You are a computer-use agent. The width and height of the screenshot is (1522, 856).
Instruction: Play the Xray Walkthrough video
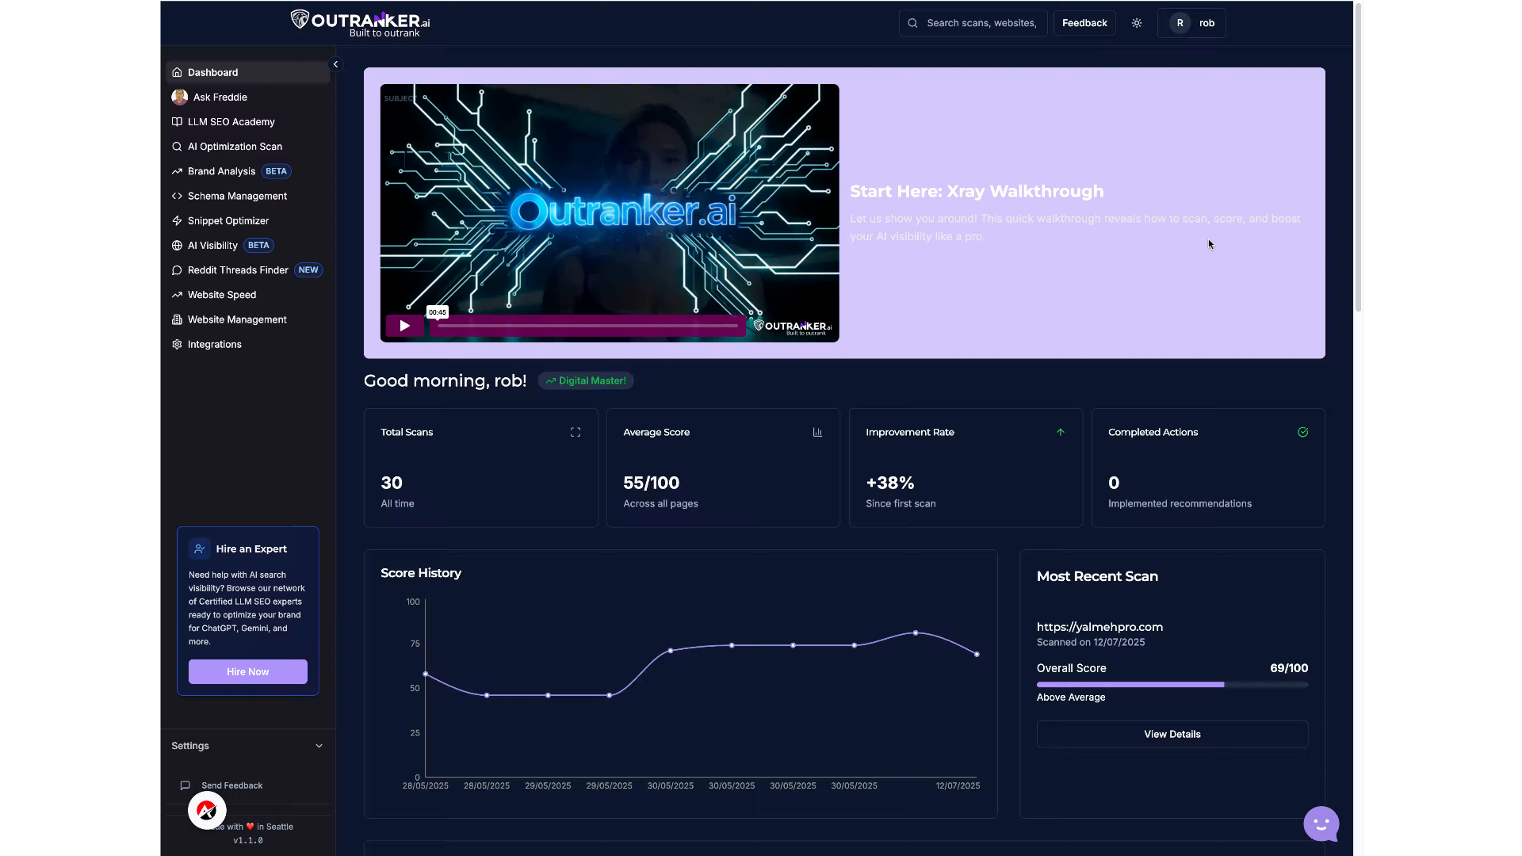click(404, 326)
